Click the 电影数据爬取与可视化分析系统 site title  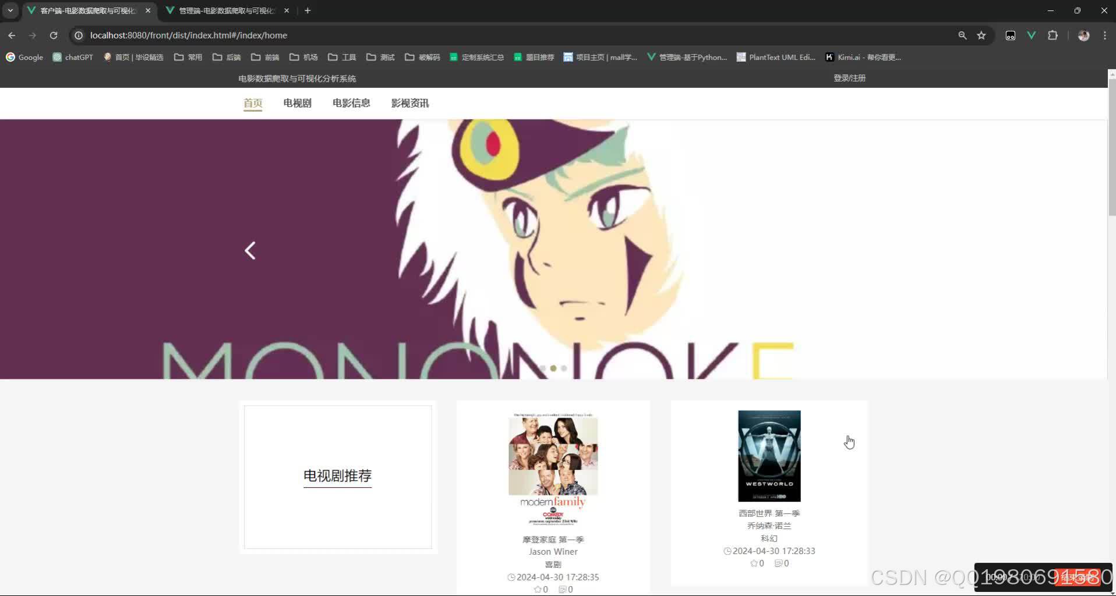[297, 79]
